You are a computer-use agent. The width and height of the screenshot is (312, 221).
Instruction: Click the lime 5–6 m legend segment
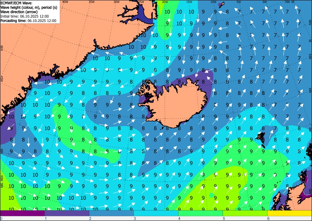(245, 213)
